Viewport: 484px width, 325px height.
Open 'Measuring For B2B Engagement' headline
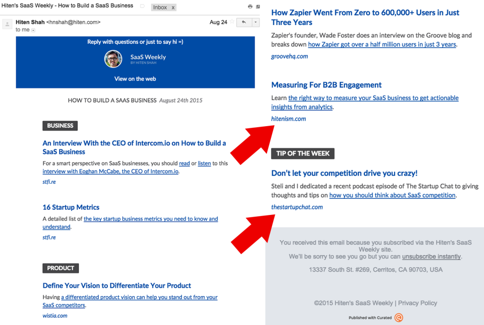point(326,85)
